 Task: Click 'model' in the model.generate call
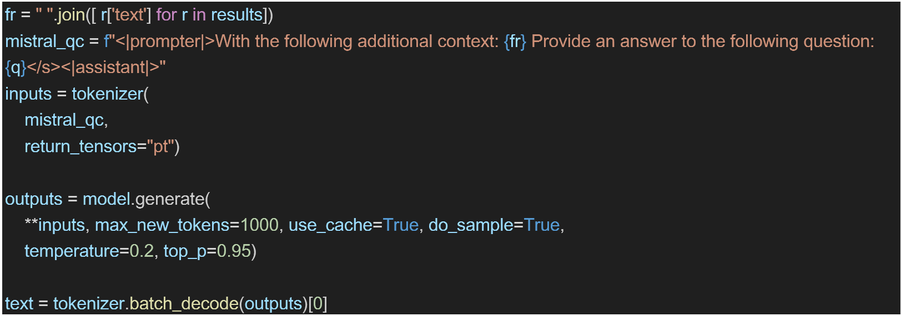pos(107,199)
